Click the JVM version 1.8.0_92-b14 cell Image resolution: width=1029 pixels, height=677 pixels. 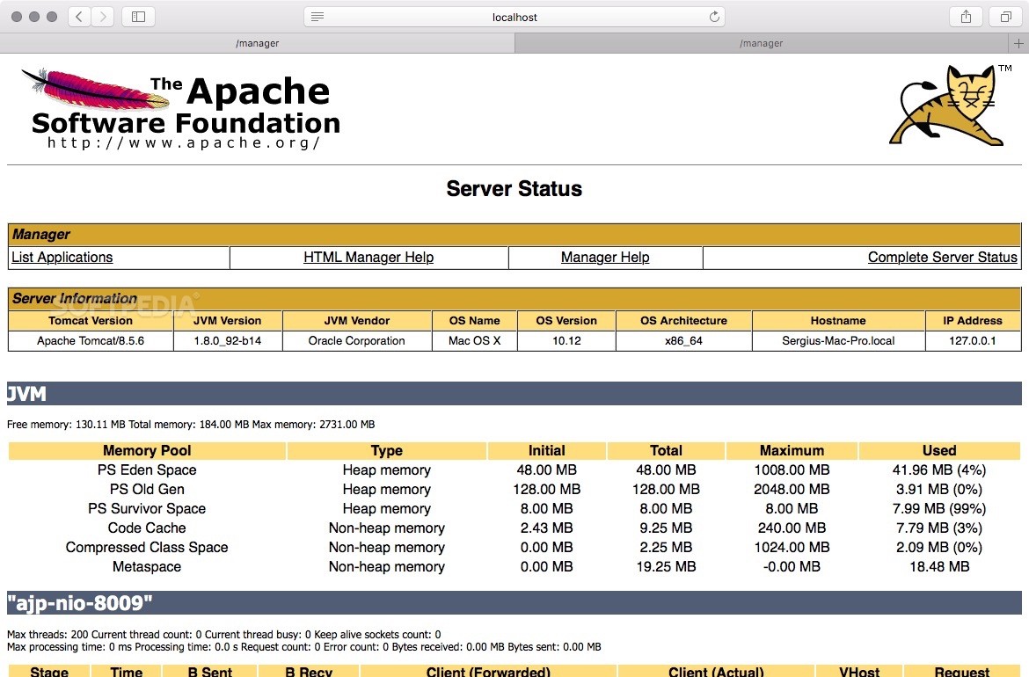(x=228, y=340)
